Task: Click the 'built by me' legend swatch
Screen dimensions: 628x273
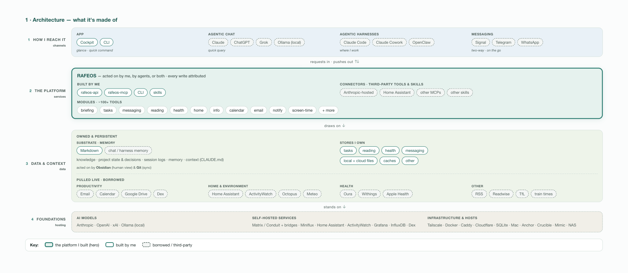Action: coord(110,245)
